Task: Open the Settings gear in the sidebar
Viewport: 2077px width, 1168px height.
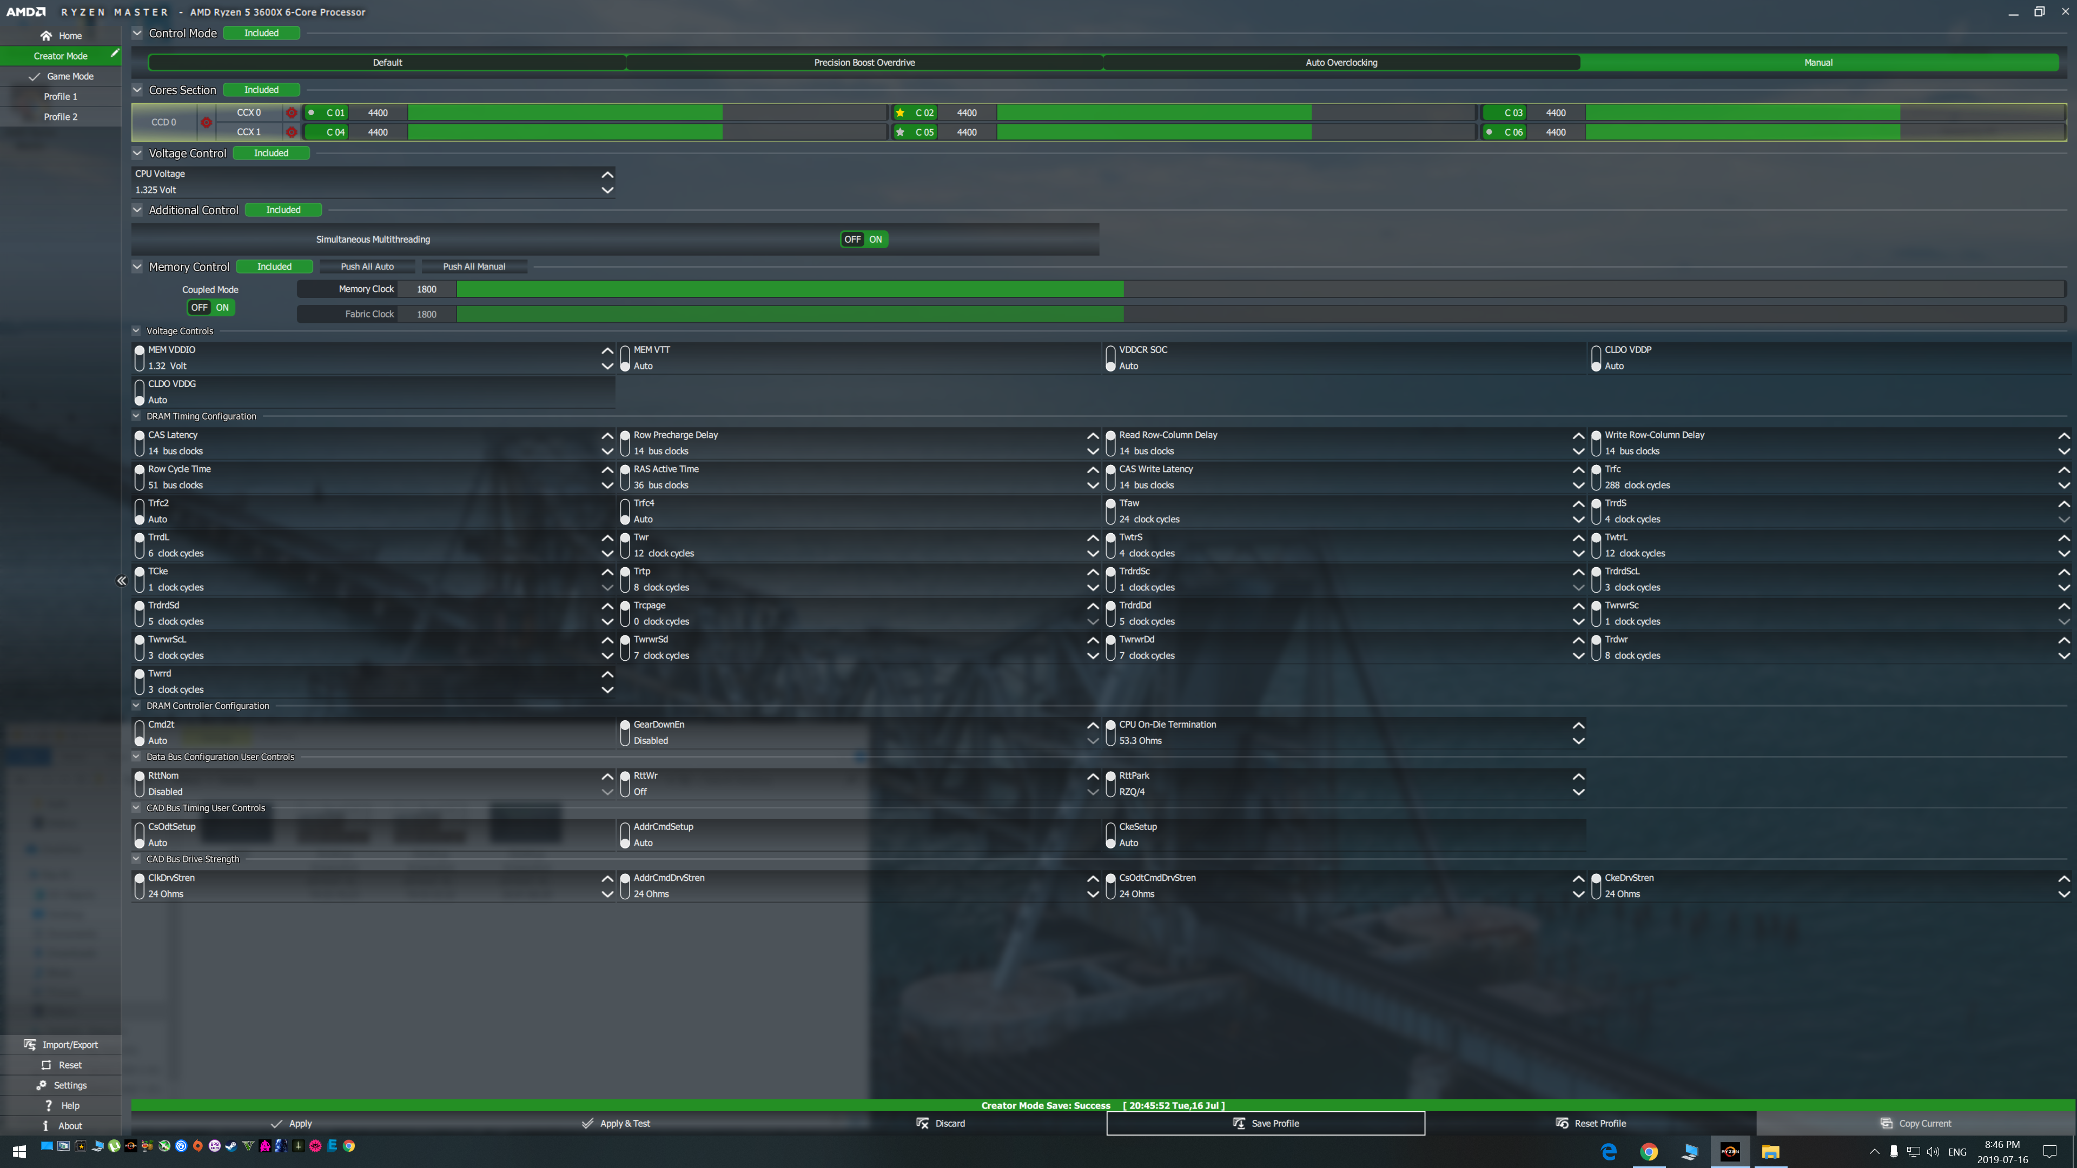Action: 42,1085
